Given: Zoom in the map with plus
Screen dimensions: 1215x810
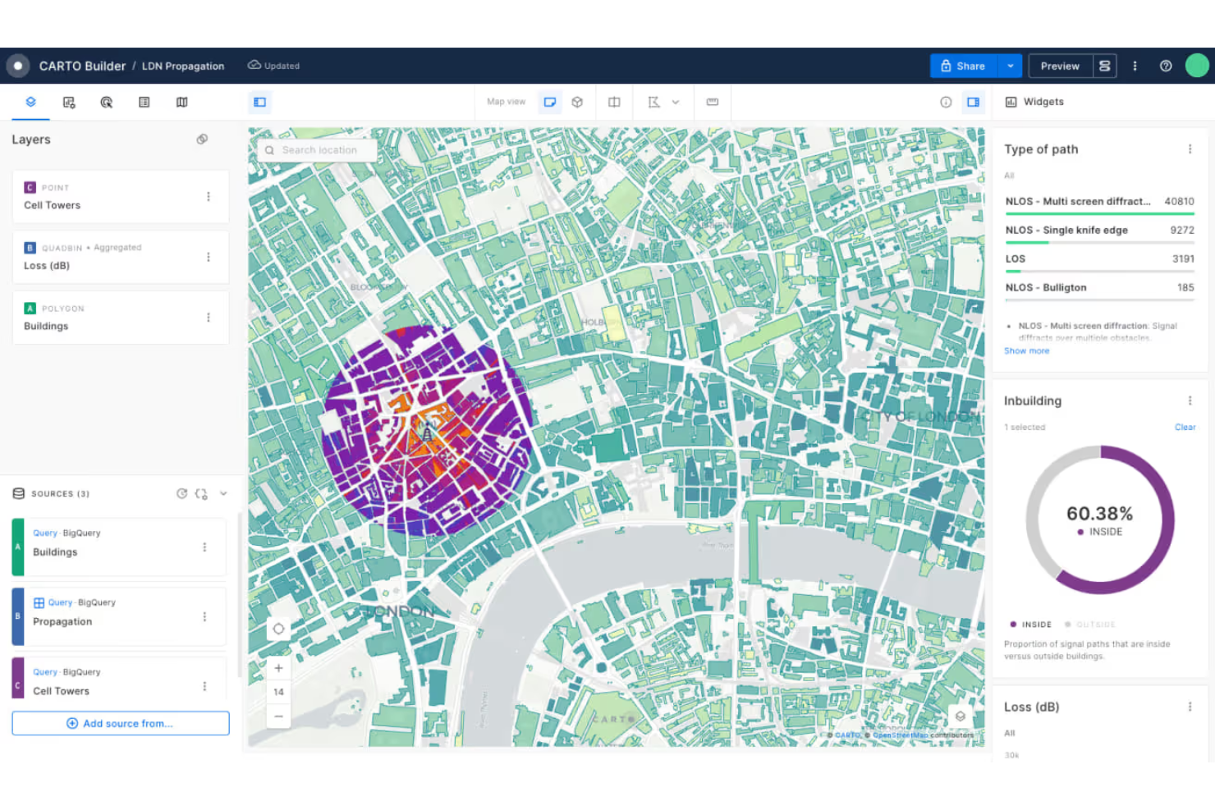Looking at the screenshot, I should click(x=278, y=668).
